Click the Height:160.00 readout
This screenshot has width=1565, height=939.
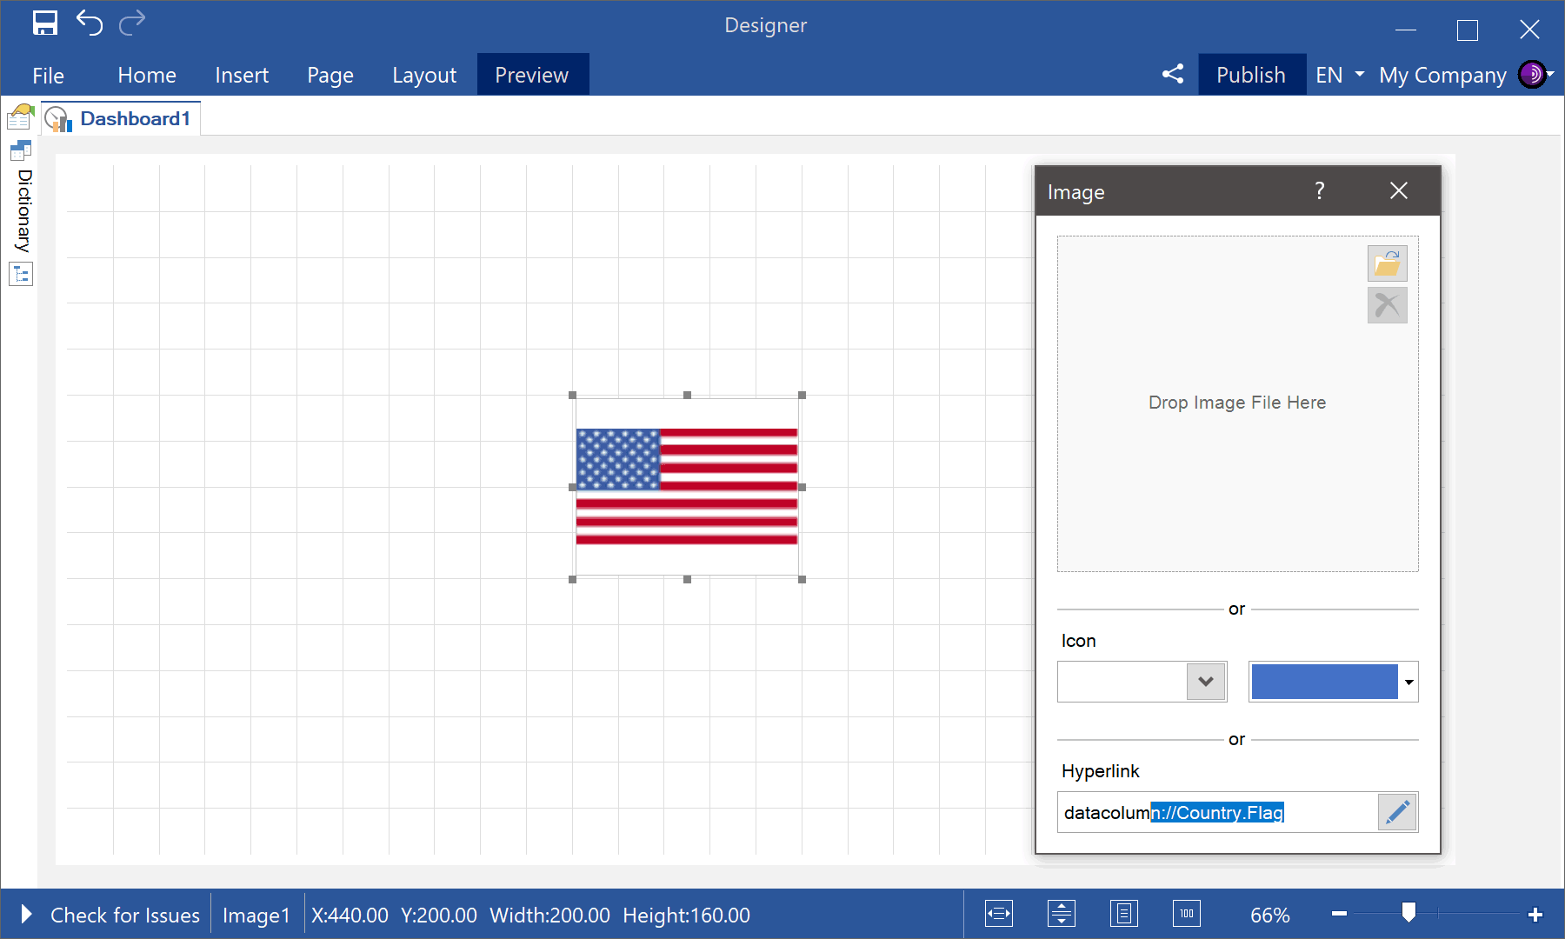(x=686, y=915)
